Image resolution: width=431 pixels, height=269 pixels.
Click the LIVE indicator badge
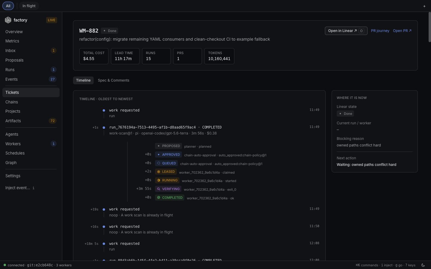point(51,20)
